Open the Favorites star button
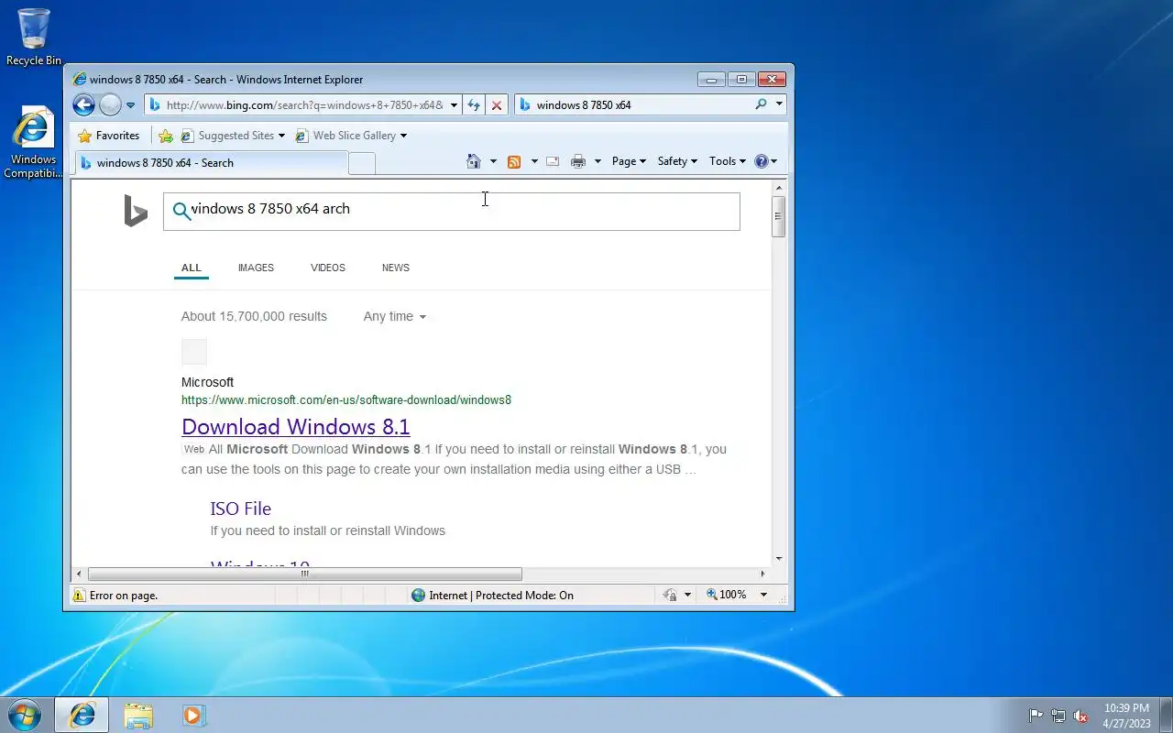Viewport: 1173px width, 733px height. pos(109,136)
